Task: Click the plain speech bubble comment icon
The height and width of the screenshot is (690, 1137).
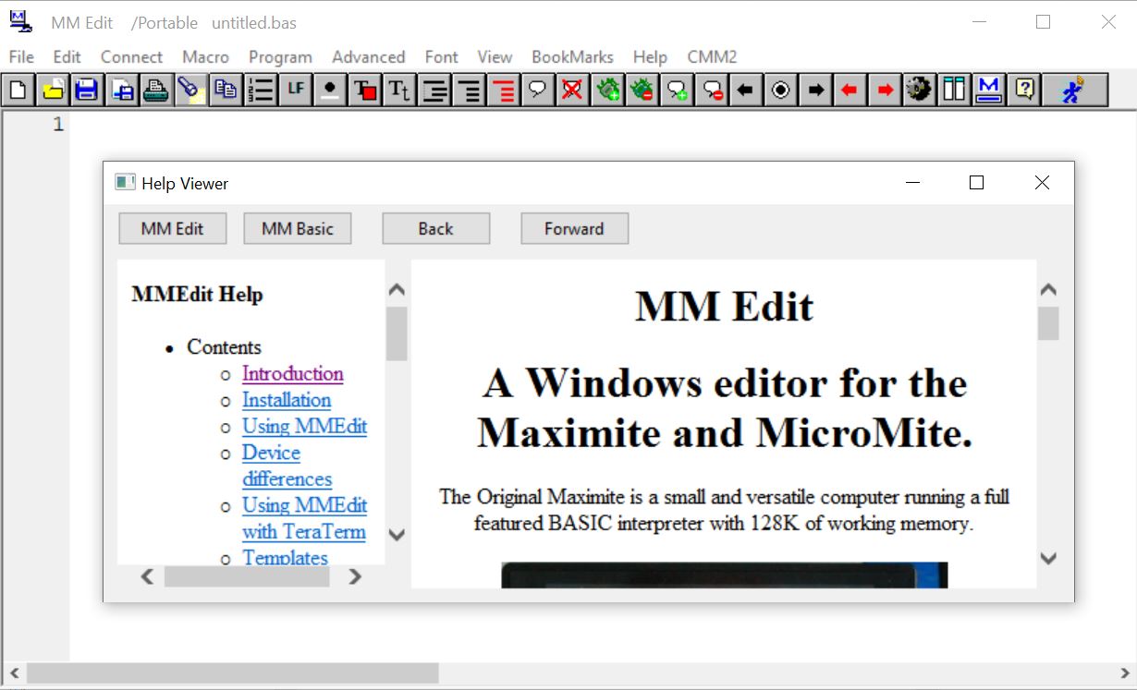Action: (538, 90)
